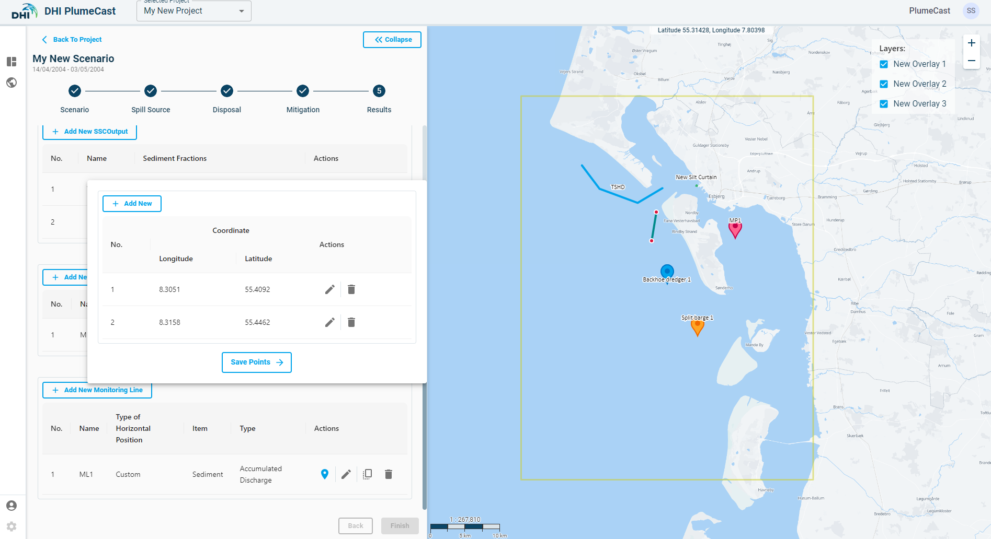Click the Backhoe dredger 1 map marker
Screen dimensions: 991x539
[667, 271]
